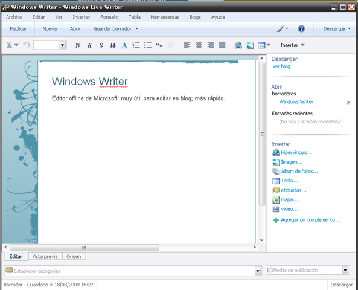The height and width of the screenshot is (290, 358).
Task: Switch to the Vista previa tab
Action: click(45, 256)
